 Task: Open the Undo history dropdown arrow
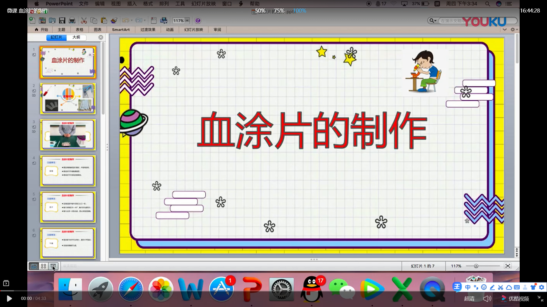(x=132, y=20)
